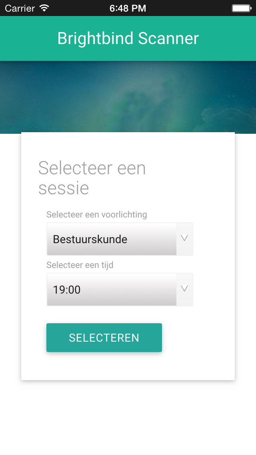Image resolution: width=256 pixels, height=455 pixels.
Task: Click the starry banner image
Action: coord(128,97)
